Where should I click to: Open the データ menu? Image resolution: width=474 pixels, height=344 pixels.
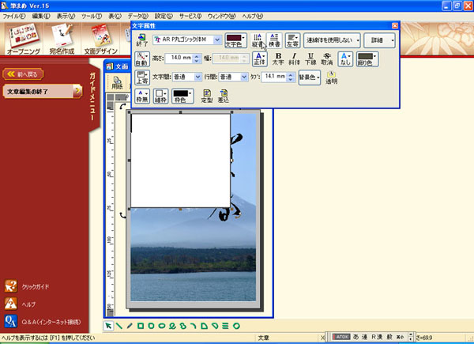point(137,16)
